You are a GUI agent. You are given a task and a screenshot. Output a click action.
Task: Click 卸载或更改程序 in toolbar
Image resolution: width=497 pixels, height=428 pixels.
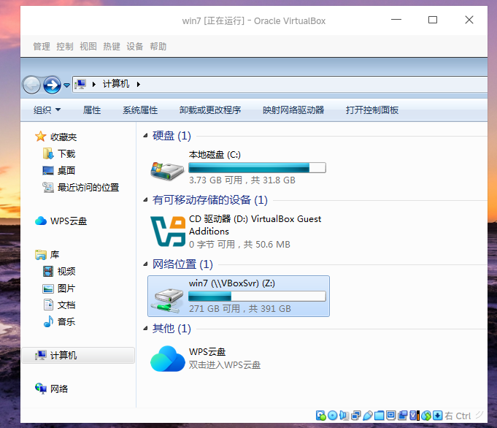pyautogui.click(x=210, y=110)
